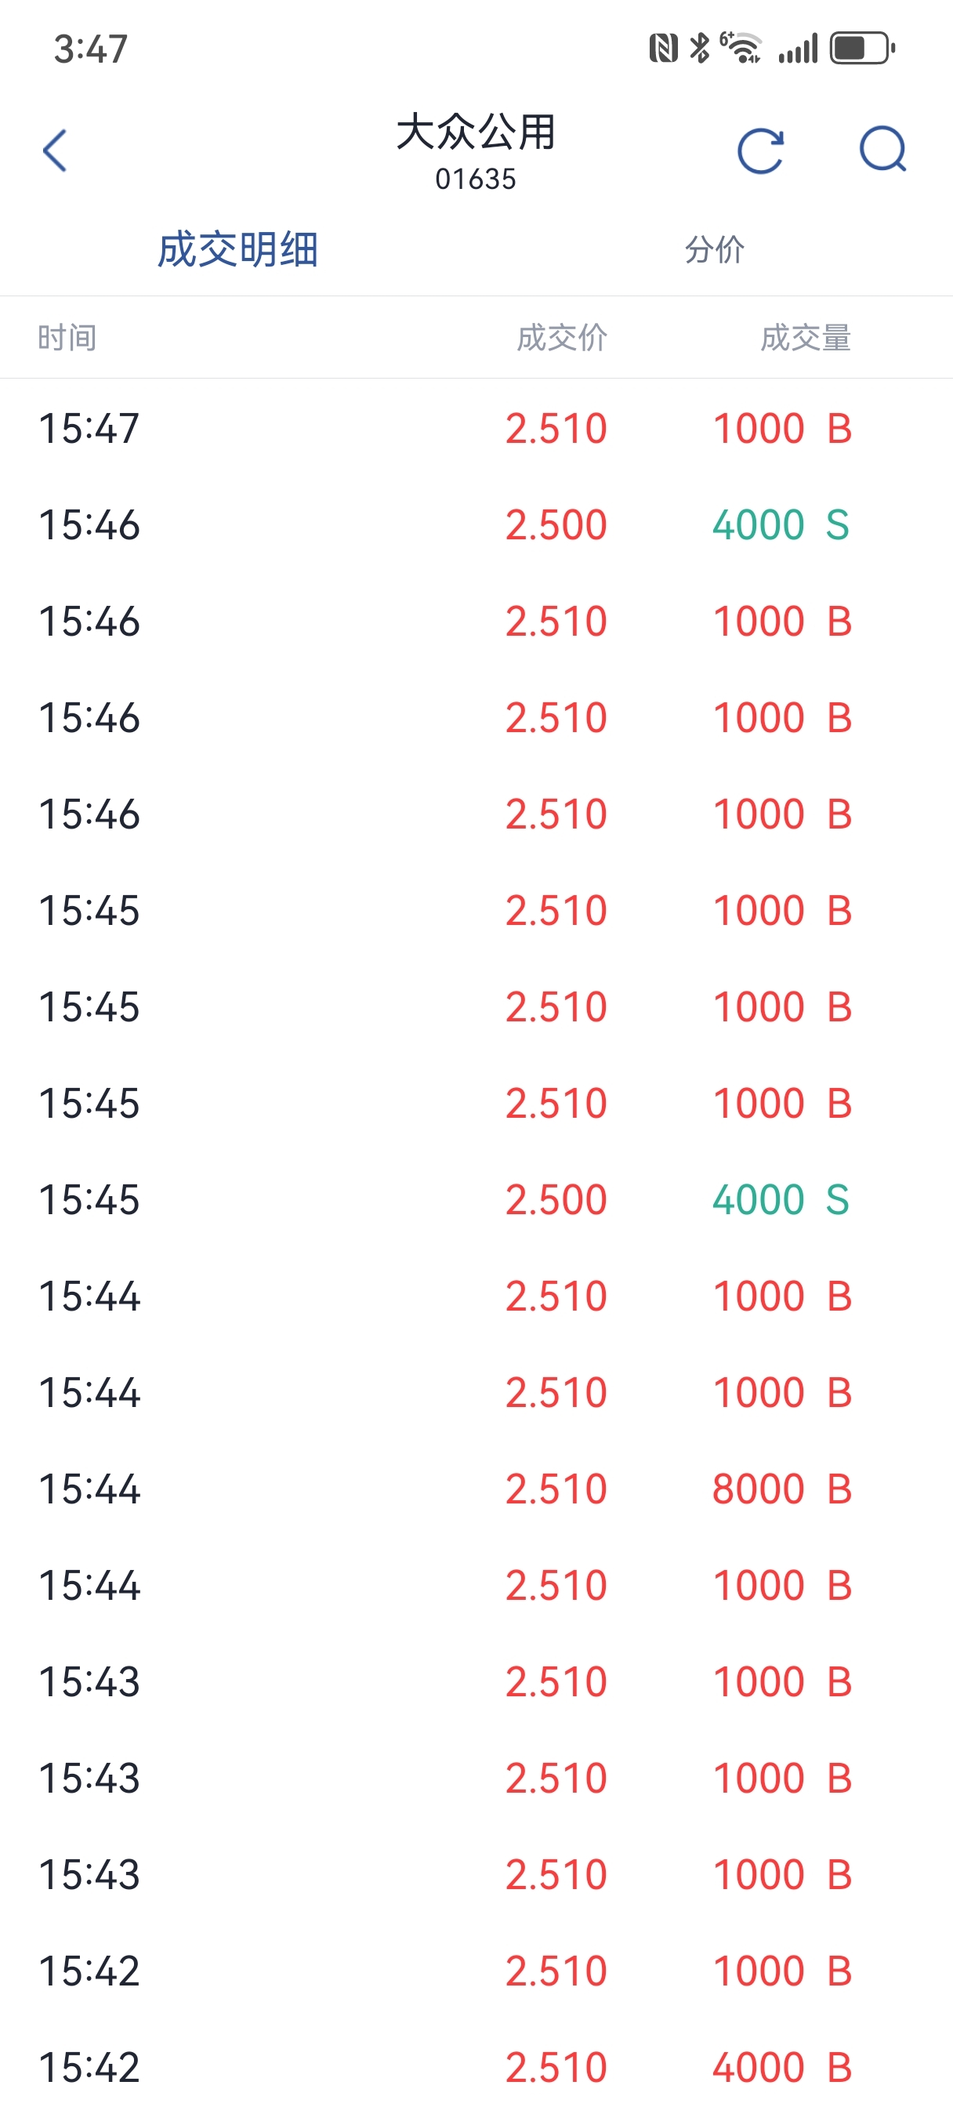
Task: Tap the NFC status bar icon
Action: coord(664,49)
